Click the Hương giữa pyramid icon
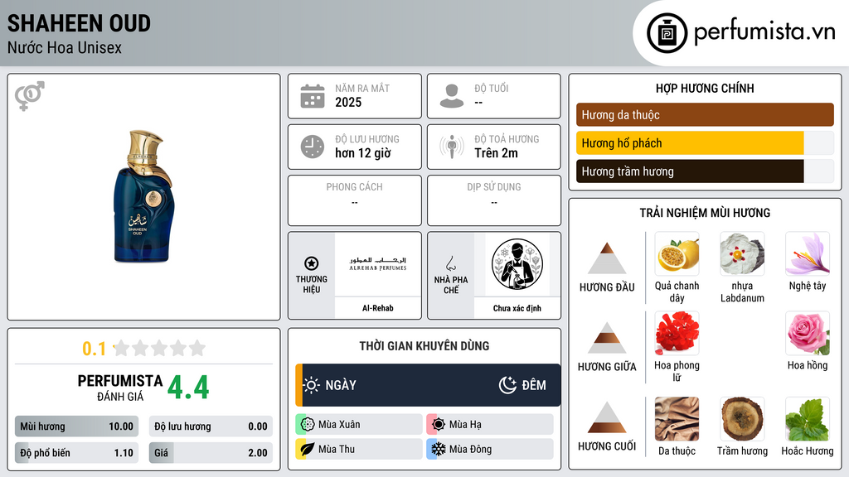Screen dimensions: 849x477 [607, 338]
